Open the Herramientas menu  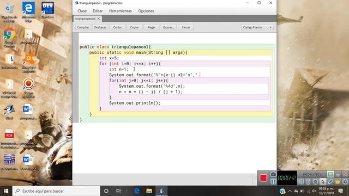tap(120, 11)
